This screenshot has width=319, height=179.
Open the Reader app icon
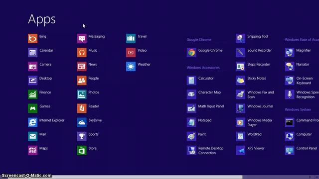82,108
